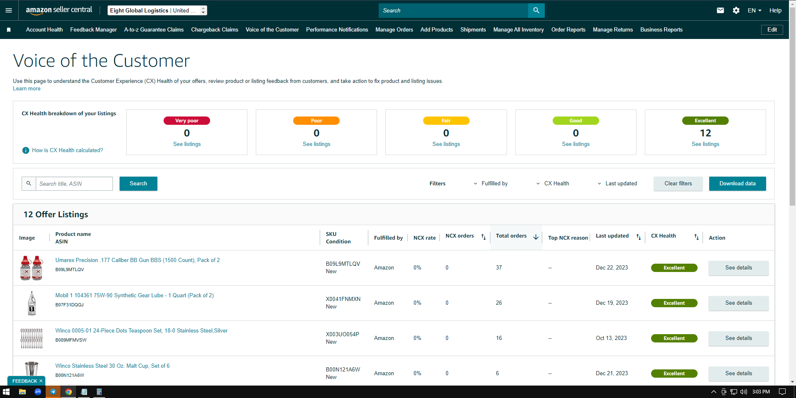
Task: Go to Manage Orders
Action: (x=394, y=30)
